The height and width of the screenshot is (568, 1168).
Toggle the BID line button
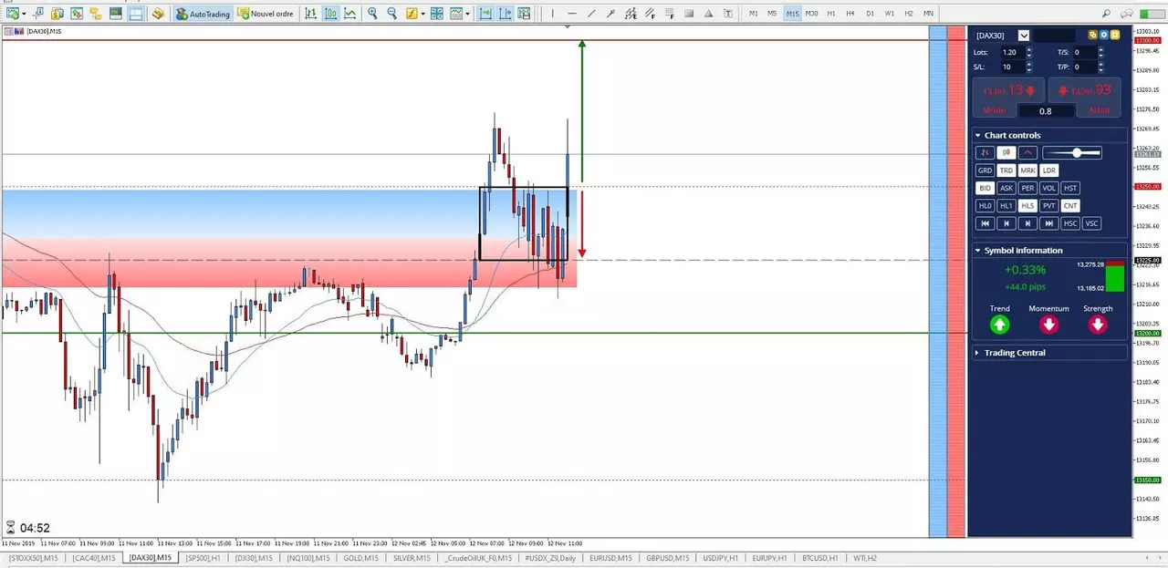coord(985,188)
